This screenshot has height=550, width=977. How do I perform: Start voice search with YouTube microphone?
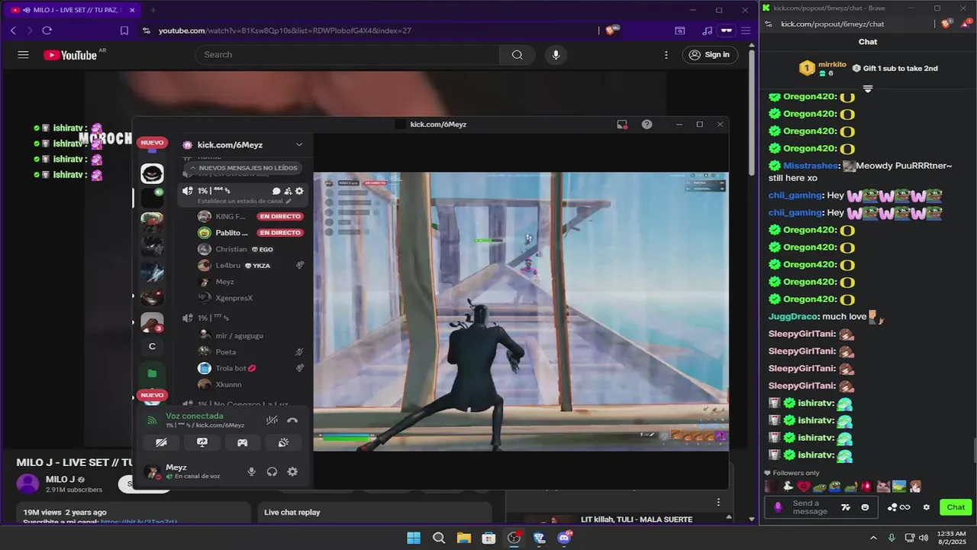coord(556,55)
